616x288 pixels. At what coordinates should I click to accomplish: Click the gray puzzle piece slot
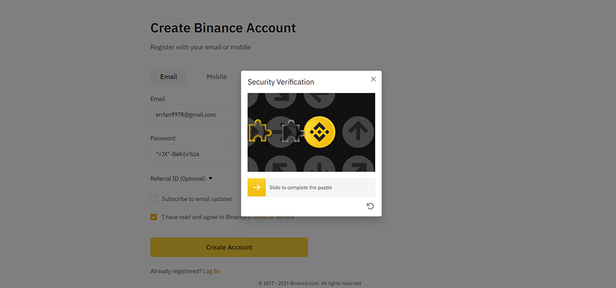293,131
